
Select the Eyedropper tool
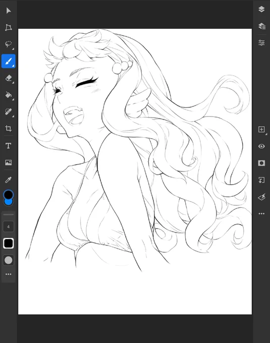8,180
